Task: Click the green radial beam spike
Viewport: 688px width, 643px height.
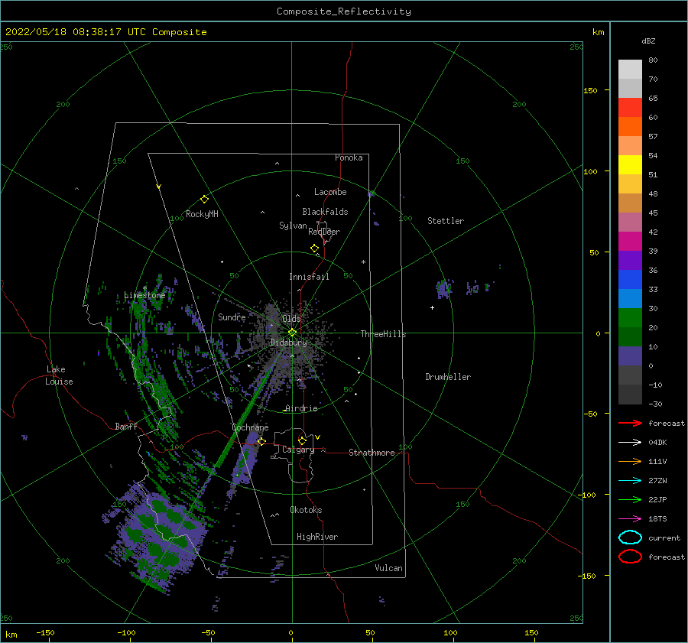Action: pyautogui.click(x=245, y=417)
